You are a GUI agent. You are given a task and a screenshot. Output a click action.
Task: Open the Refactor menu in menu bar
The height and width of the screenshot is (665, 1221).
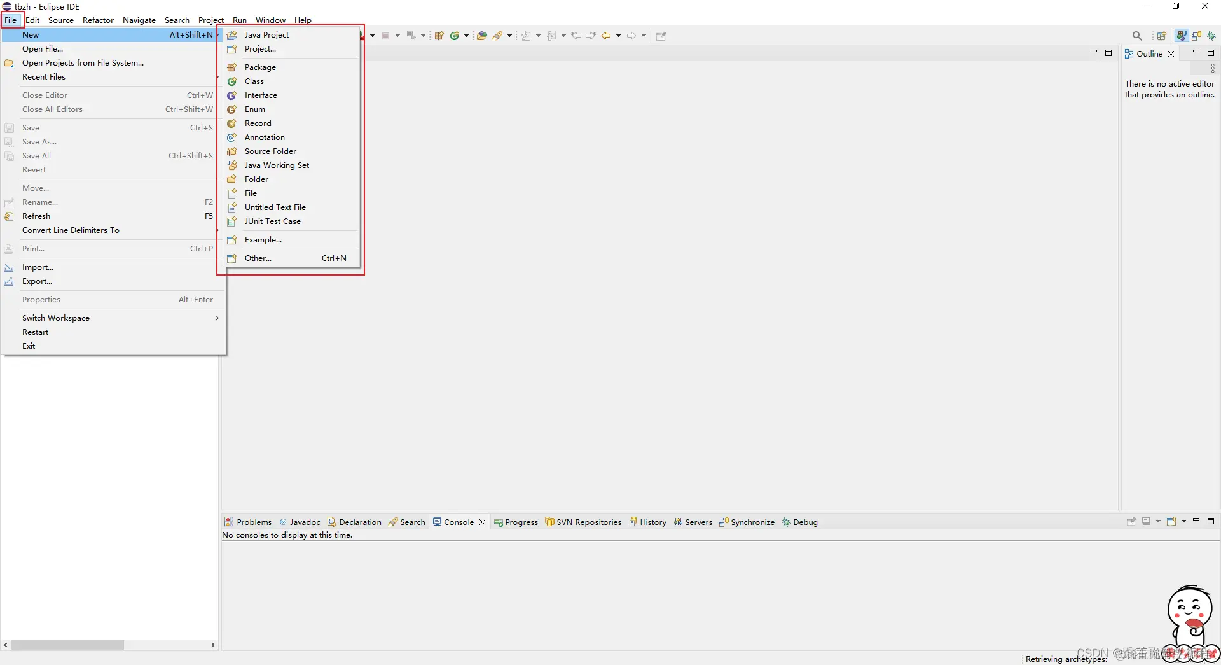coord(98,20)
